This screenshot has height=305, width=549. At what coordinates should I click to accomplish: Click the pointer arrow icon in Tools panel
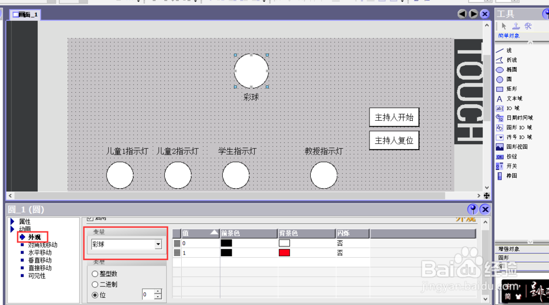click(x=504, y=26)
